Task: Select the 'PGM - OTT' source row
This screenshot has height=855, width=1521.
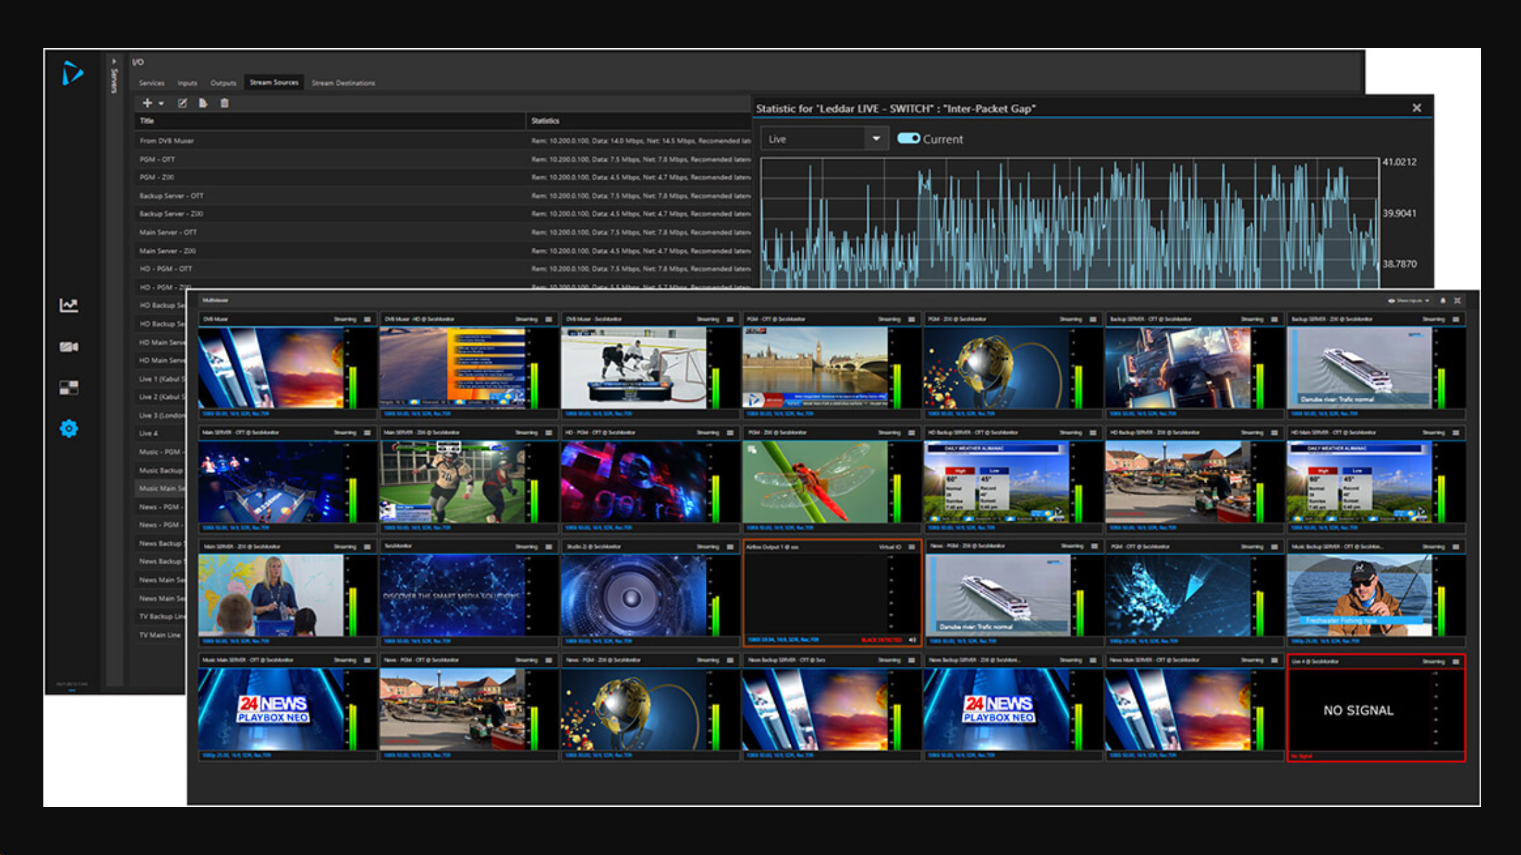Action: tap(443, 159)
